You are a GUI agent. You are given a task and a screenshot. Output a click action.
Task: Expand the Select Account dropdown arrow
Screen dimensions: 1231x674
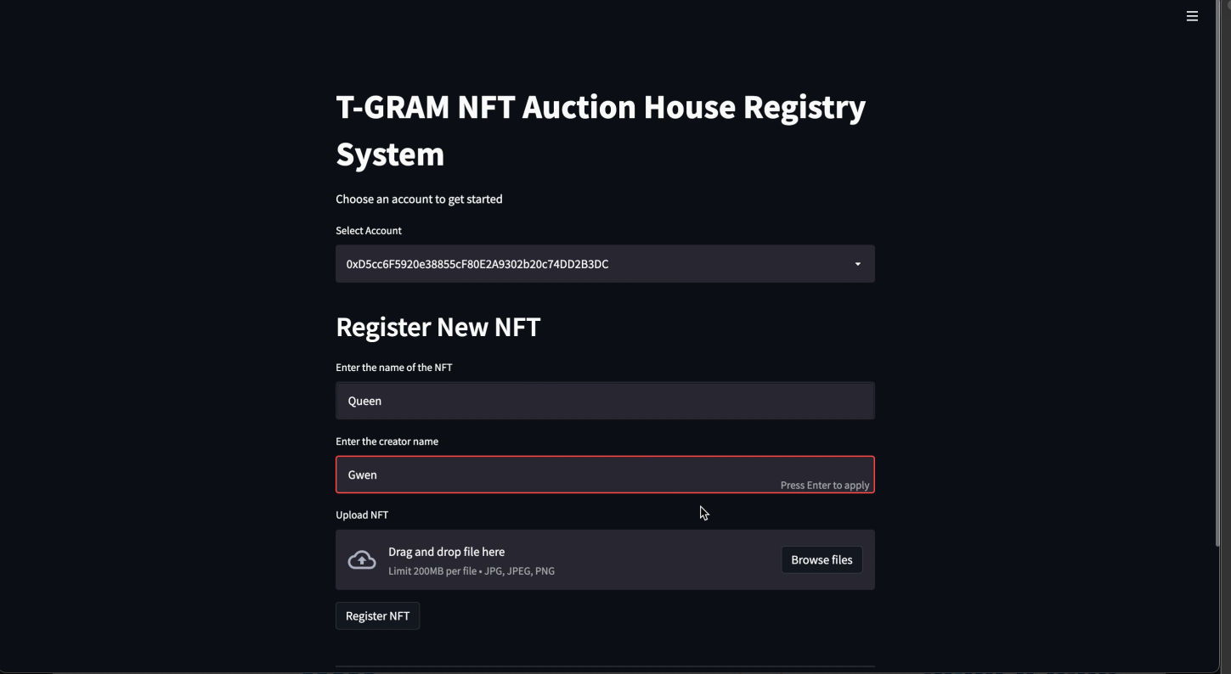[x=857, y=264]
